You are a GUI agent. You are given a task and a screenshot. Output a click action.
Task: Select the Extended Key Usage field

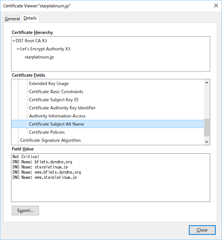pyautogui.click(x=49, y=84)
